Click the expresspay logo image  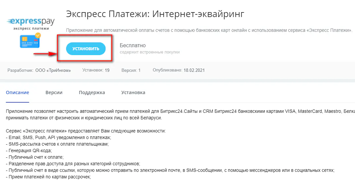click(31, 24)
